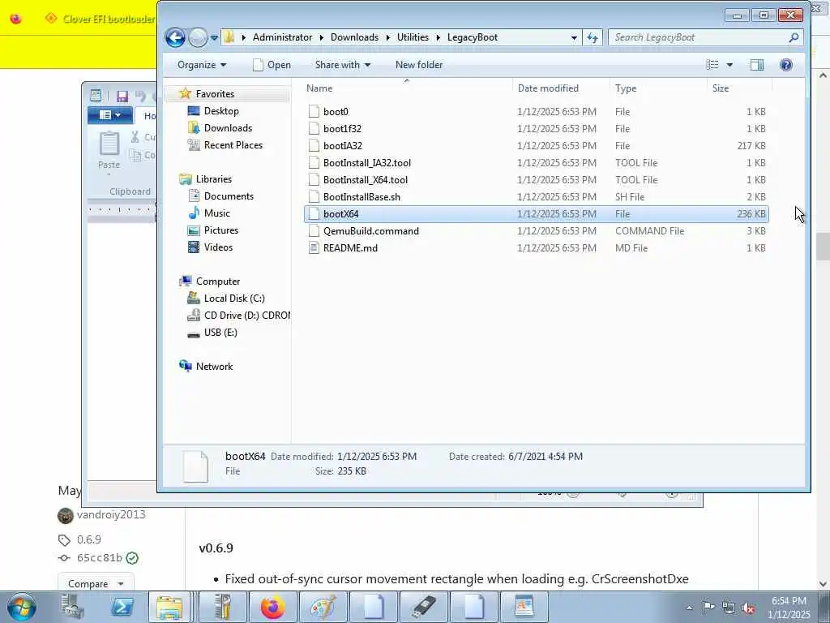This screenshot has width=830, height=623.
Task: Open the Videos library
Action: tap(218, 247)
